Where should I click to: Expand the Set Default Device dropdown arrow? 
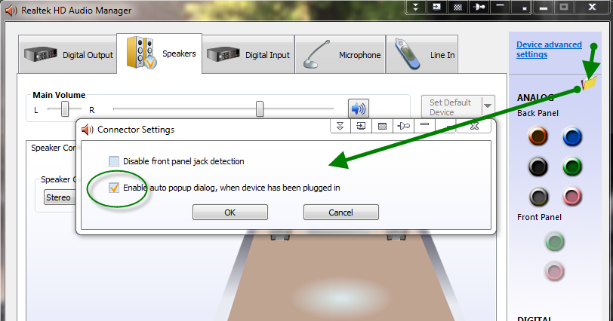(487, 106)
